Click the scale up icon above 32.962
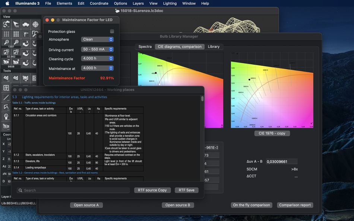This screenshot has height=221, width=354. point(16,52)
